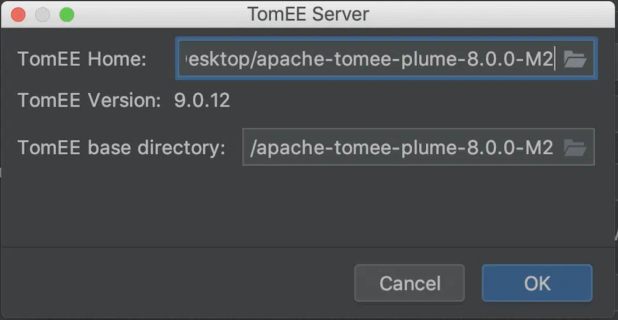Open folder browser for TomEE base directory
Screen dimensions: 618x320
pos(575,148)
